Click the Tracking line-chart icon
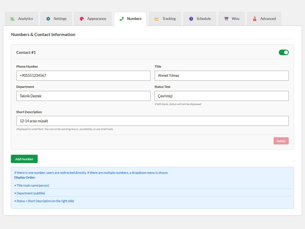 [157, 19]
